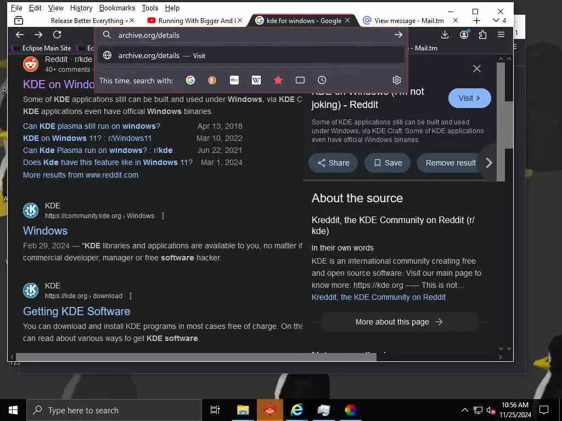Viewport: 562px width, 421px height.
Task: Open options for community.kde.org result
Action: pyautogui.click(x=162, y=216)
